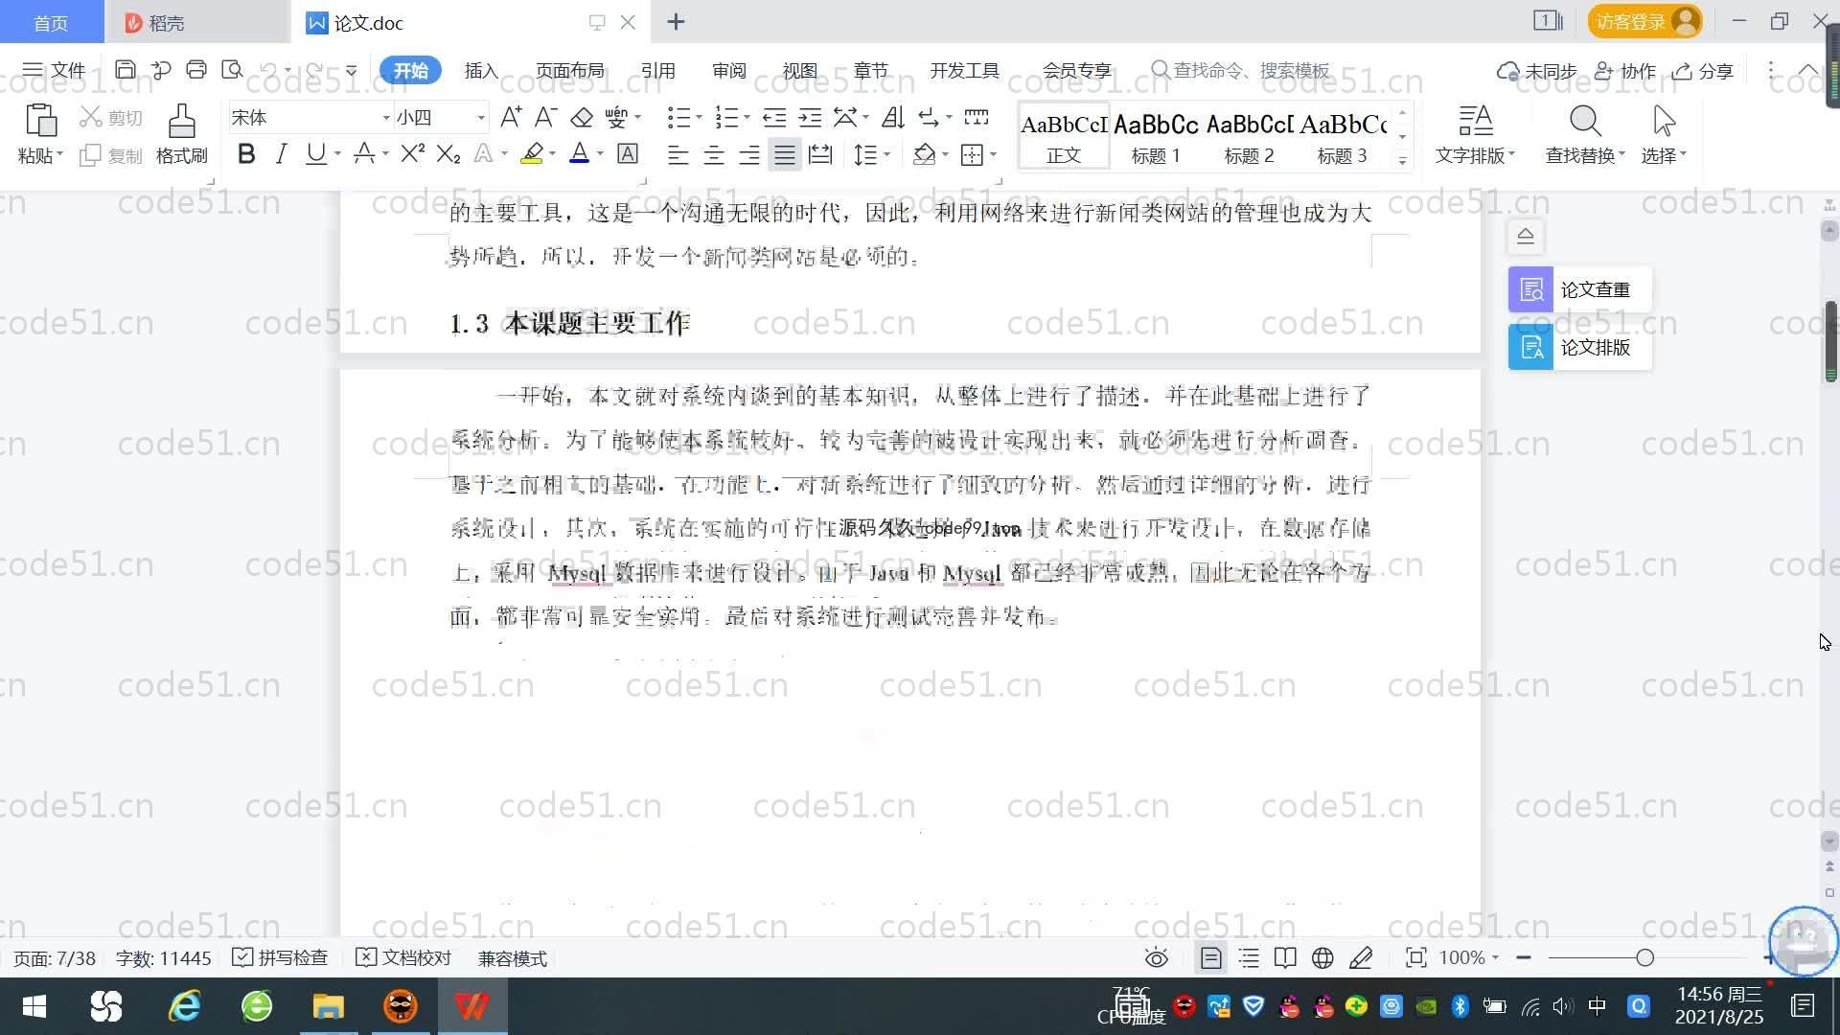Screen dimensions: 1840x1035
Task: Click the Subscript X₂ icon
Action: click(448, 154)
